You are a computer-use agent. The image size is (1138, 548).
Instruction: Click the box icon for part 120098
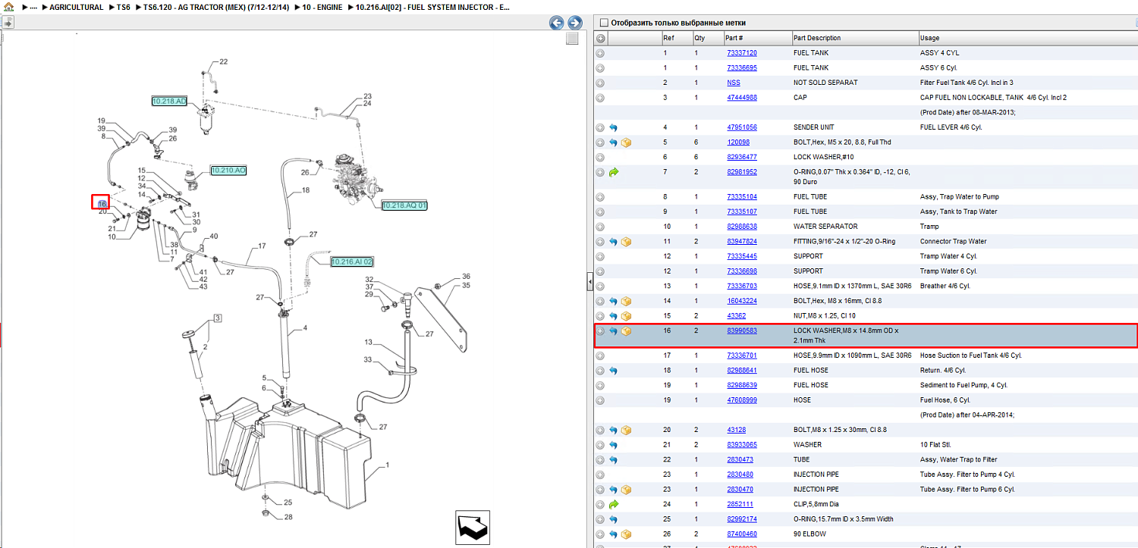click(x=626, y=142)
